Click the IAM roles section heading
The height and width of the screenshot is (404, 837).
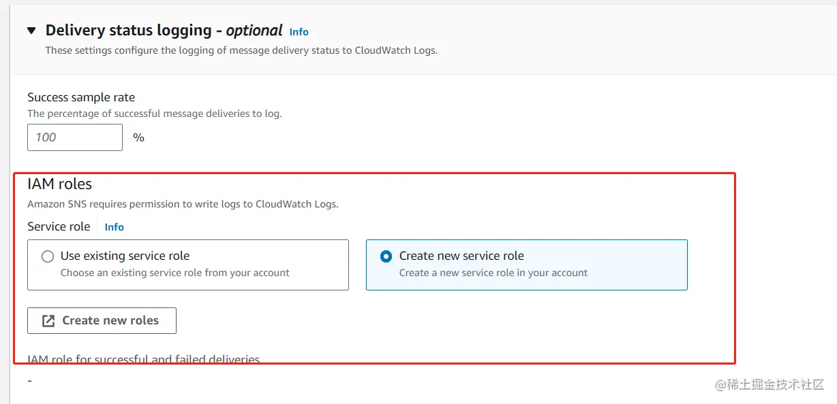(59, 184)
